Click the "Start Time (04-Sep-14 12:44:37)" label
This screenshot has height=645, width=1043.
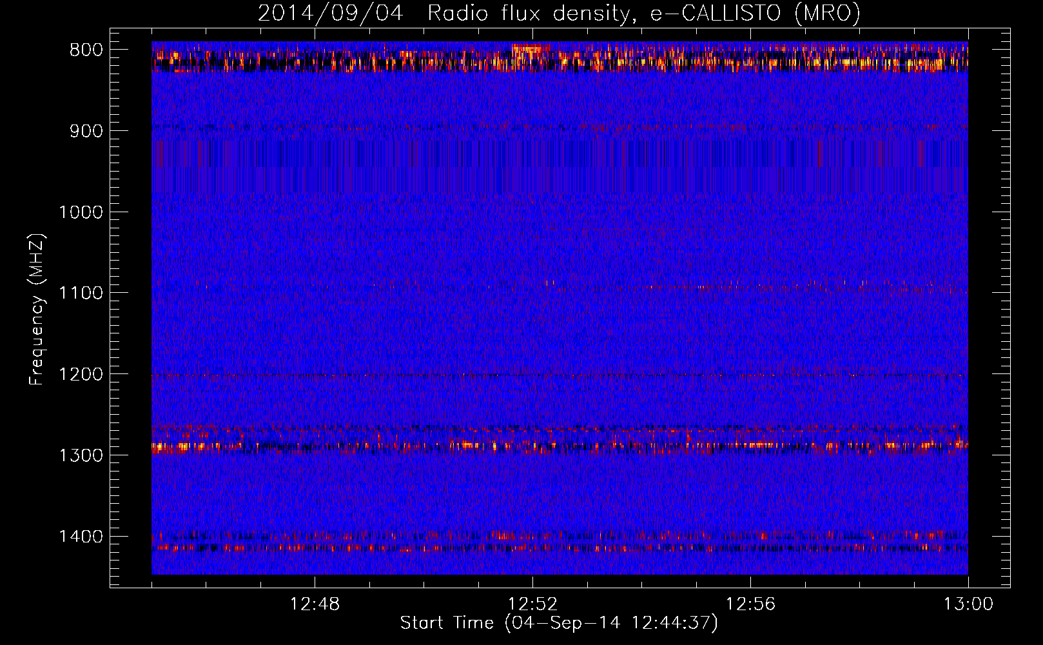[x=559, y=623]
